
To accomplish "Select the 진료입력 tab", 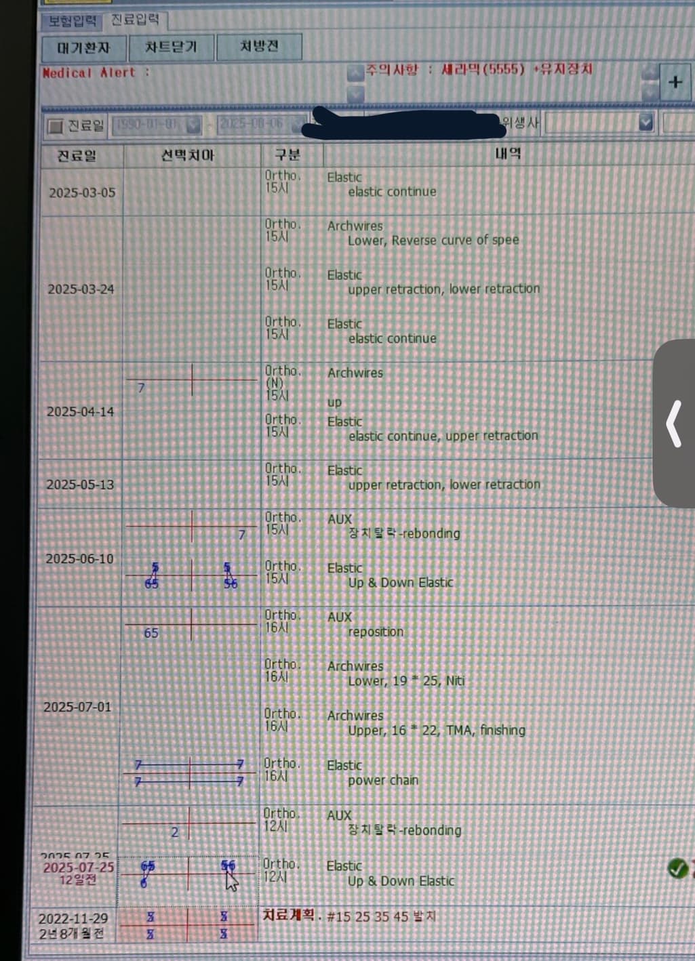I will 136,20.
